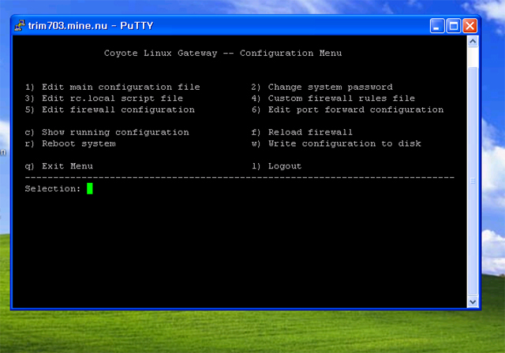Click the terminal scrollbar up arrow
Viewport: 505px width, 353px height.
473,42
